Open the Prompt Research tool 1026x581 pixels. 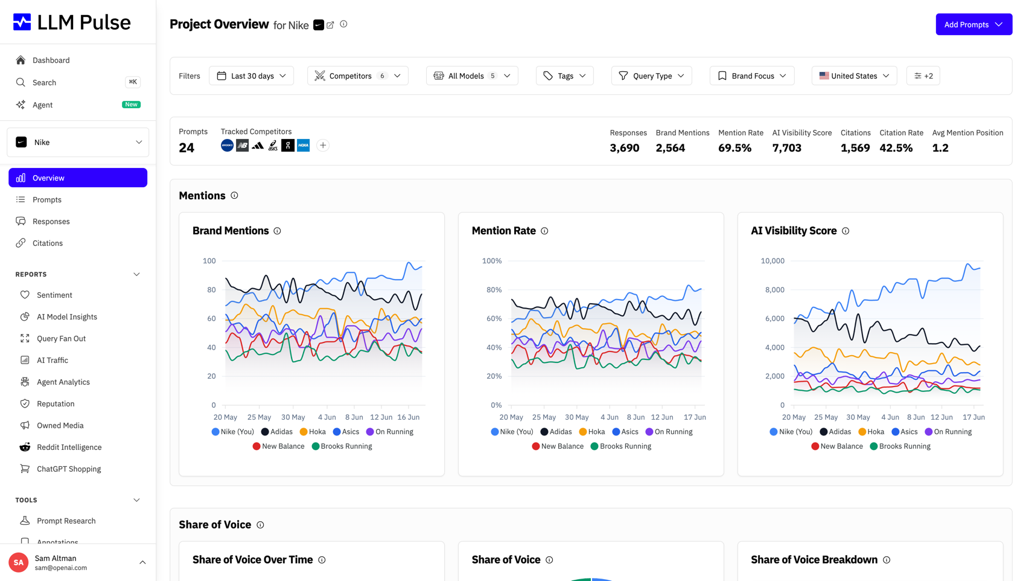pos(78,521)
